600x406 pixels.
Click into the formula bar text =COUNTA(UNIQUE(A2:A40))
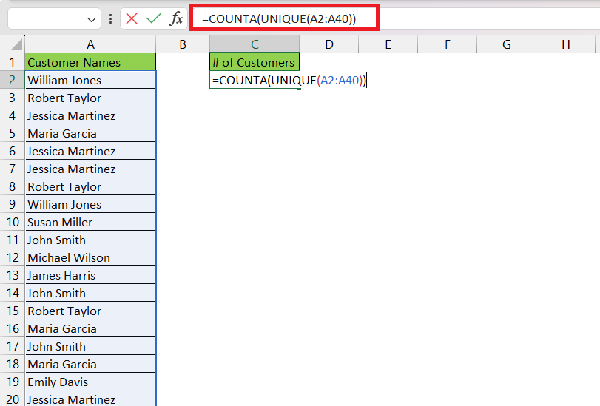click(279, 18)
